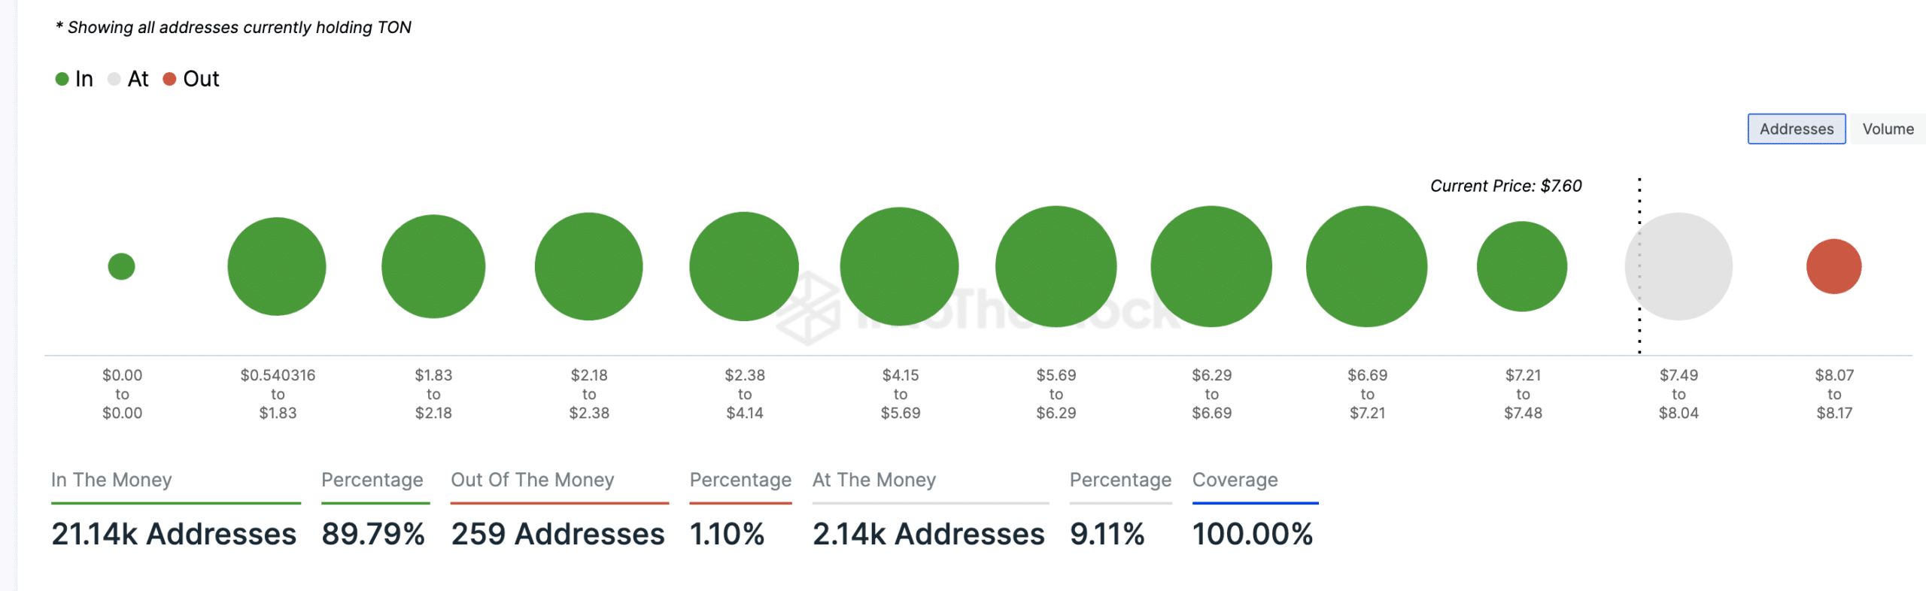Click the gray bubble for $7.49 to $8.04

1678,266
